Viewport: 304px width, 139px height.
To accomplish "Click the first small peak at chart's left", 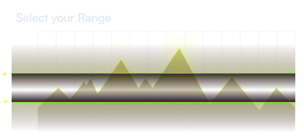I will [x=59, y=88].
